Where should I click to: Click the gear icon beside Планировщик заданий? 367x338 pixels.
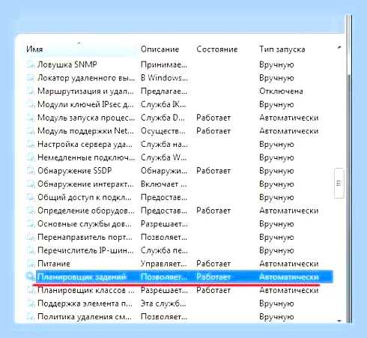pyautogui.click(x=30, y=277)
